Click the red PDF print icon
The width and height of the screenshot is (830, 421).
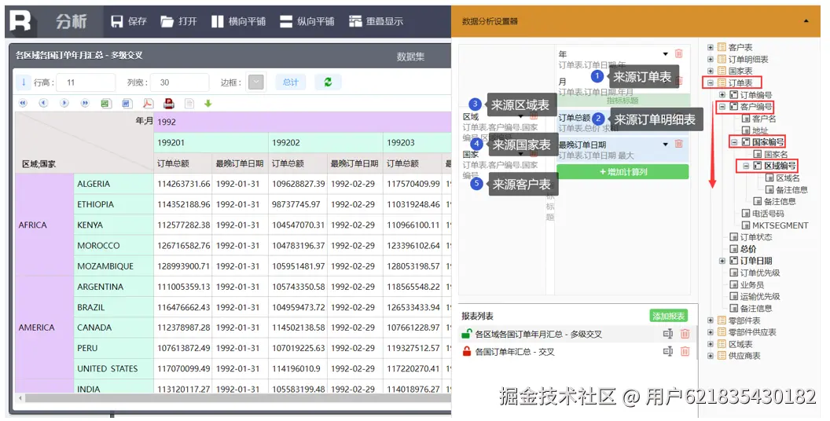(x=168, y=103)
